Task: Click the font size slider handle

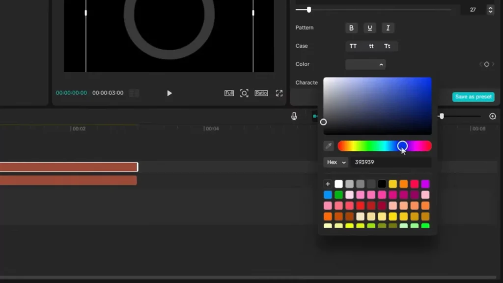Action: (308, 10)
